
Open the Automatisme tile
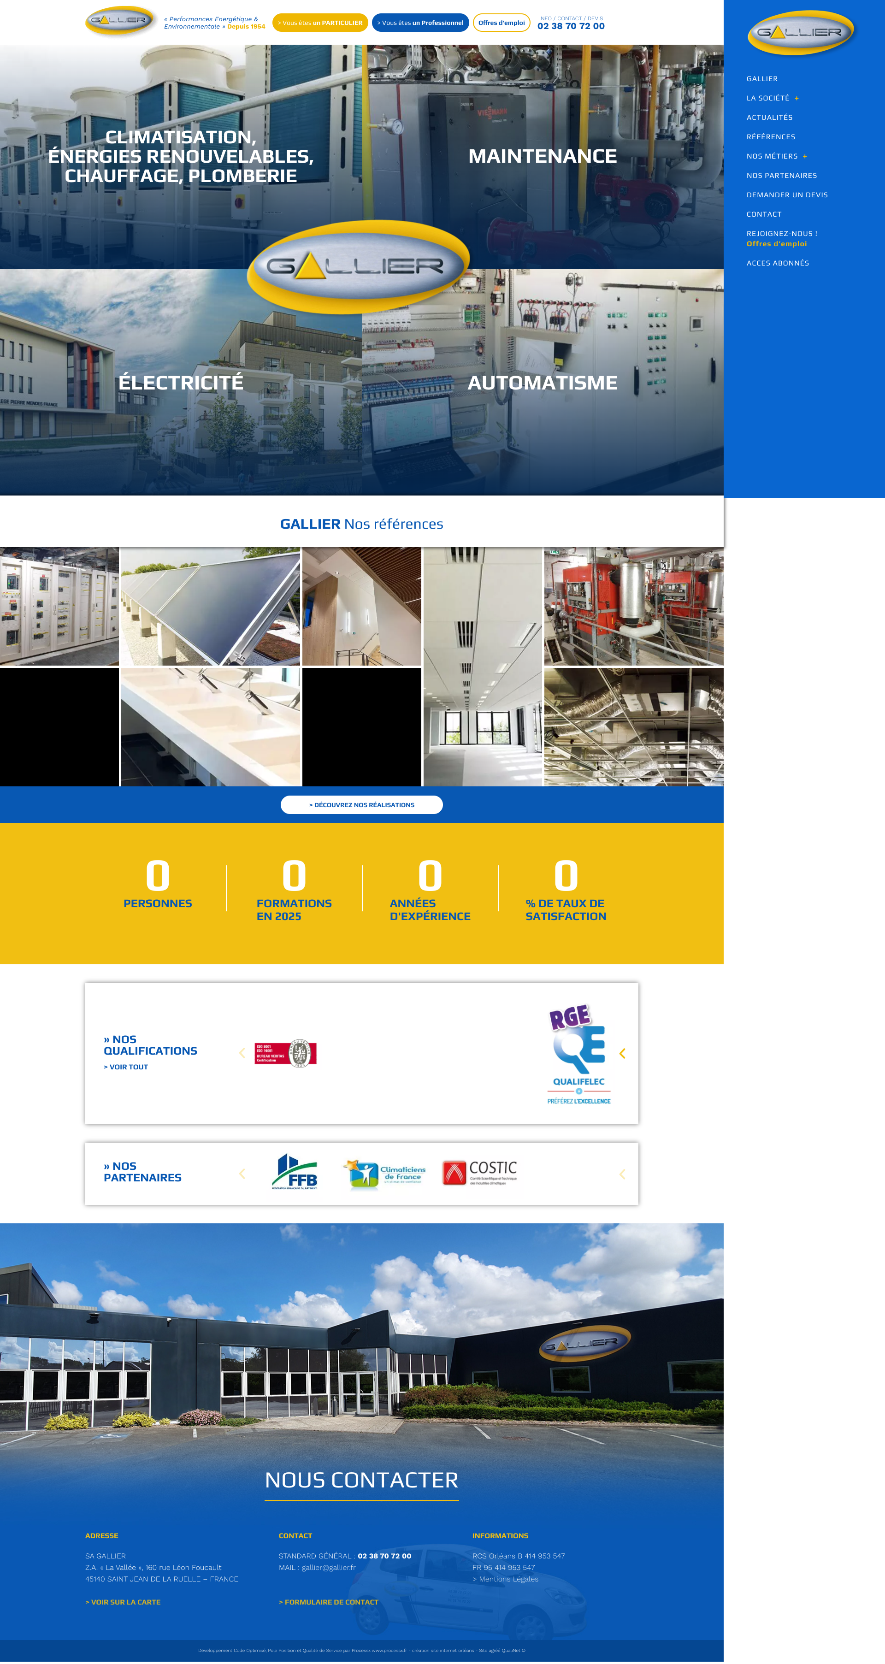click(x=543, y=383)
